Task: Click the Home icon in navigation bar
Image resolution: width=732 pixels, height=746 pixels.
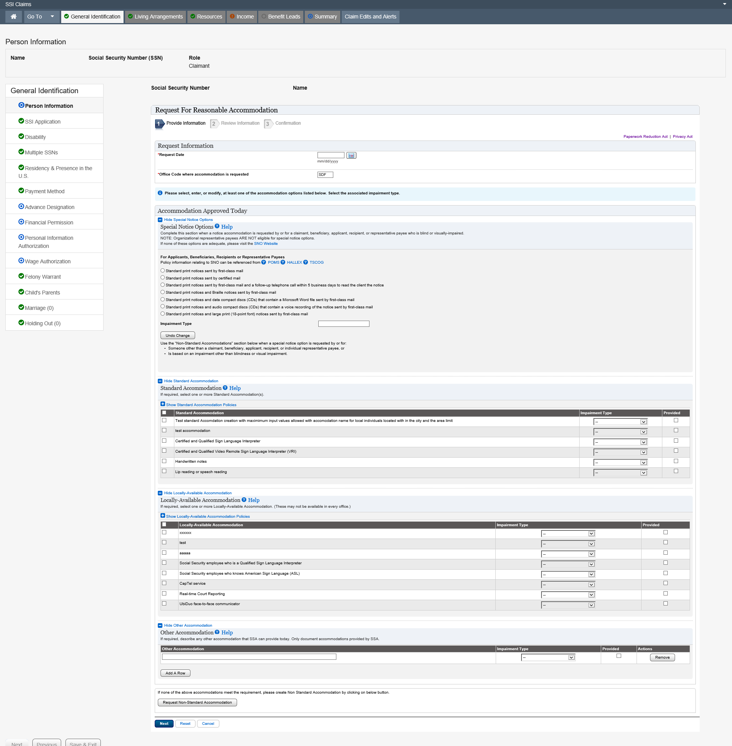Action: point(13,17)
